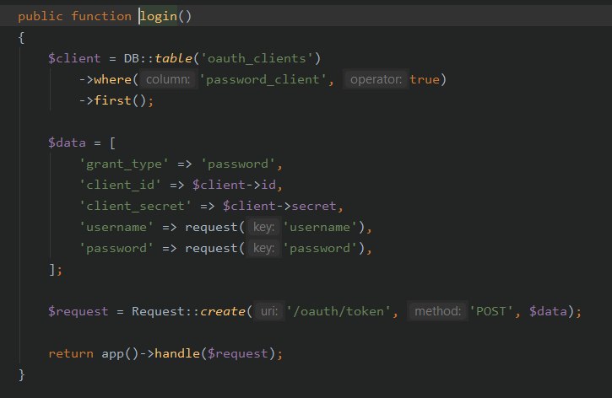The width and height of the screenshot is (612, 398).
Task: Click the closing brace of the function
Action: coord(21,374)
